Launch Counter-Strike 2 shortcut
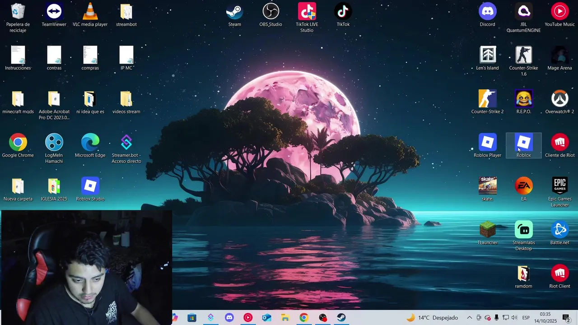578x325 pixels. 488,102
